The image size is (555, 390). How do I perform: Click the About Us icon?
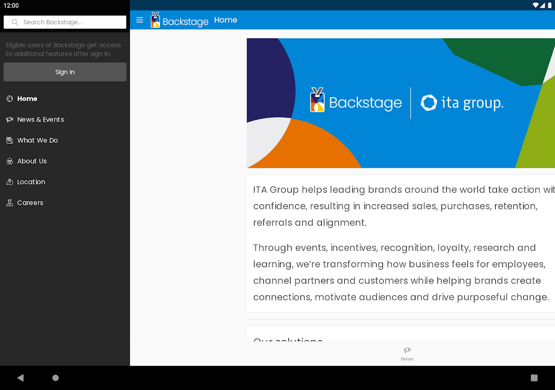click(10, 161)
